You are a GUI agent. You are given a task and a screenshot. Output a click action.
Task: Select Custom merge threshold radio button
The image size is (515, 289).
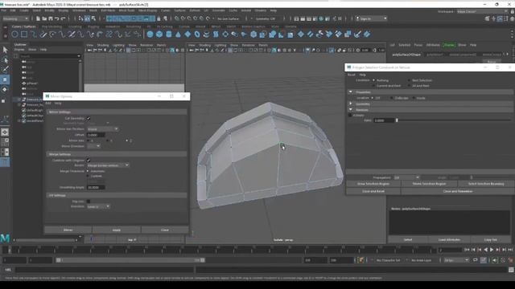click(x=88, y=177)
